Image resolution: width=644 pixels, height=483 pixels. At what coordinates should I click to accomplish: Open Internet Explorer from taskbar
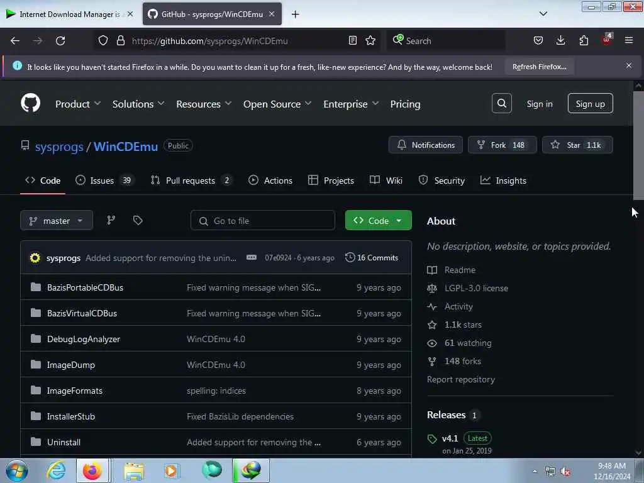pos(56,470)
